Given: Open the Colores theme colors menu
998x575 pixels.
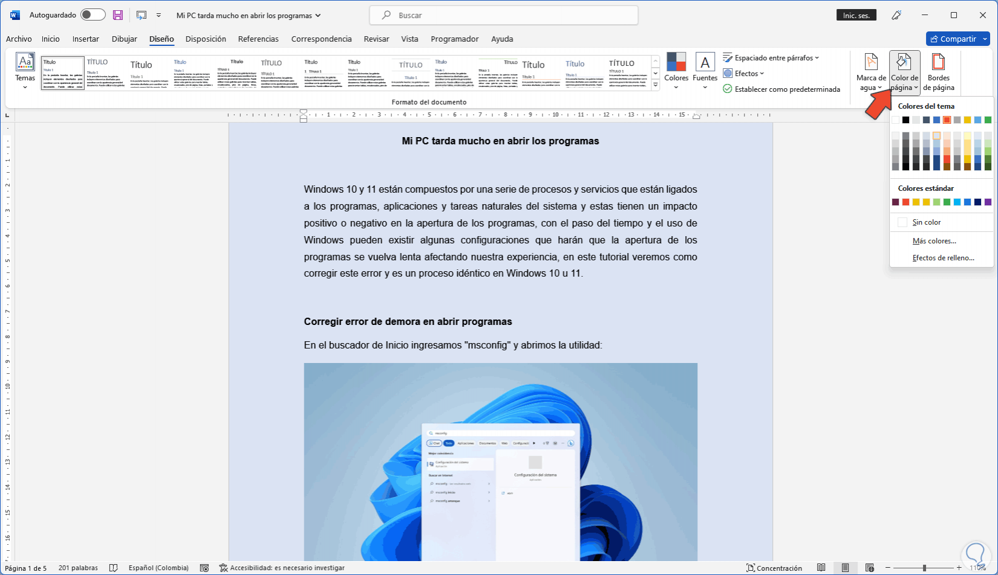Looking at the screenshot, I should point(676,71).
